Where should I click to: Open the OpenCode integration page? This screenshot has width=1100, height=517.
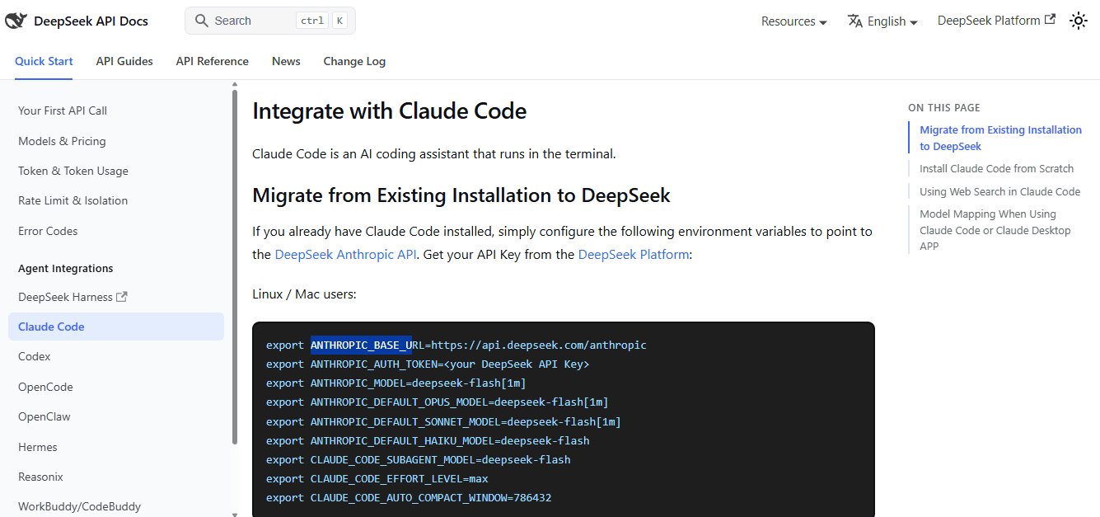click(x=45, y=387)
